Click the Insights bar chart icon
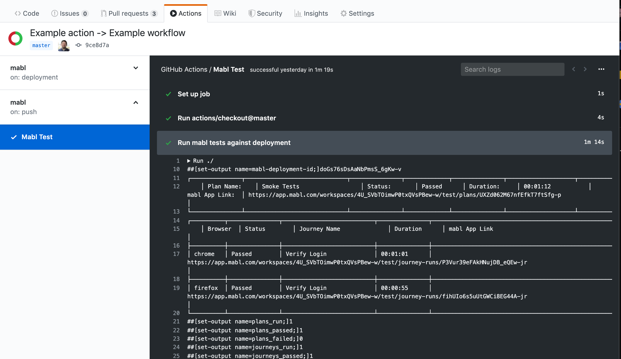This screenshot has width=621, height=359. [298, 13]
